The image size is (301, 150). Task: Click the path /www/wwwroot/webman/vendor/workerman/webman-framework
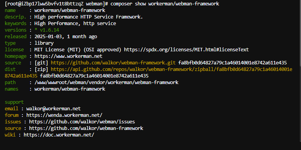(107, 83)
